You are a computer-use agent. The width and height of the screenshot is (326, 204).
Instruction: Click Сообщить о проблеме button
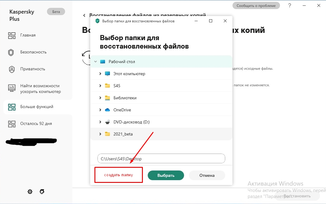point(256,6)
